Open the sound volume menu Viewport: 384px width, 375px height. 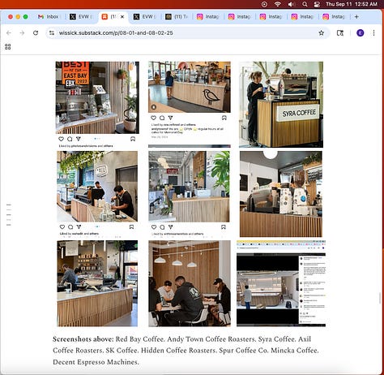click(x=291, y=4)
